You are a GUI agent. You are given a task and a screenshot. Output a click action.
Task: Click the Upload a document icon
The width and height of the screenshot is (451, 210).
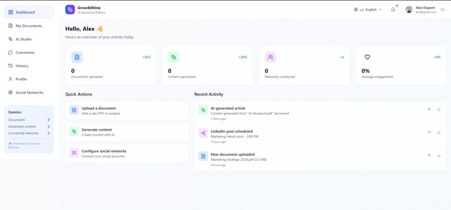74,110
